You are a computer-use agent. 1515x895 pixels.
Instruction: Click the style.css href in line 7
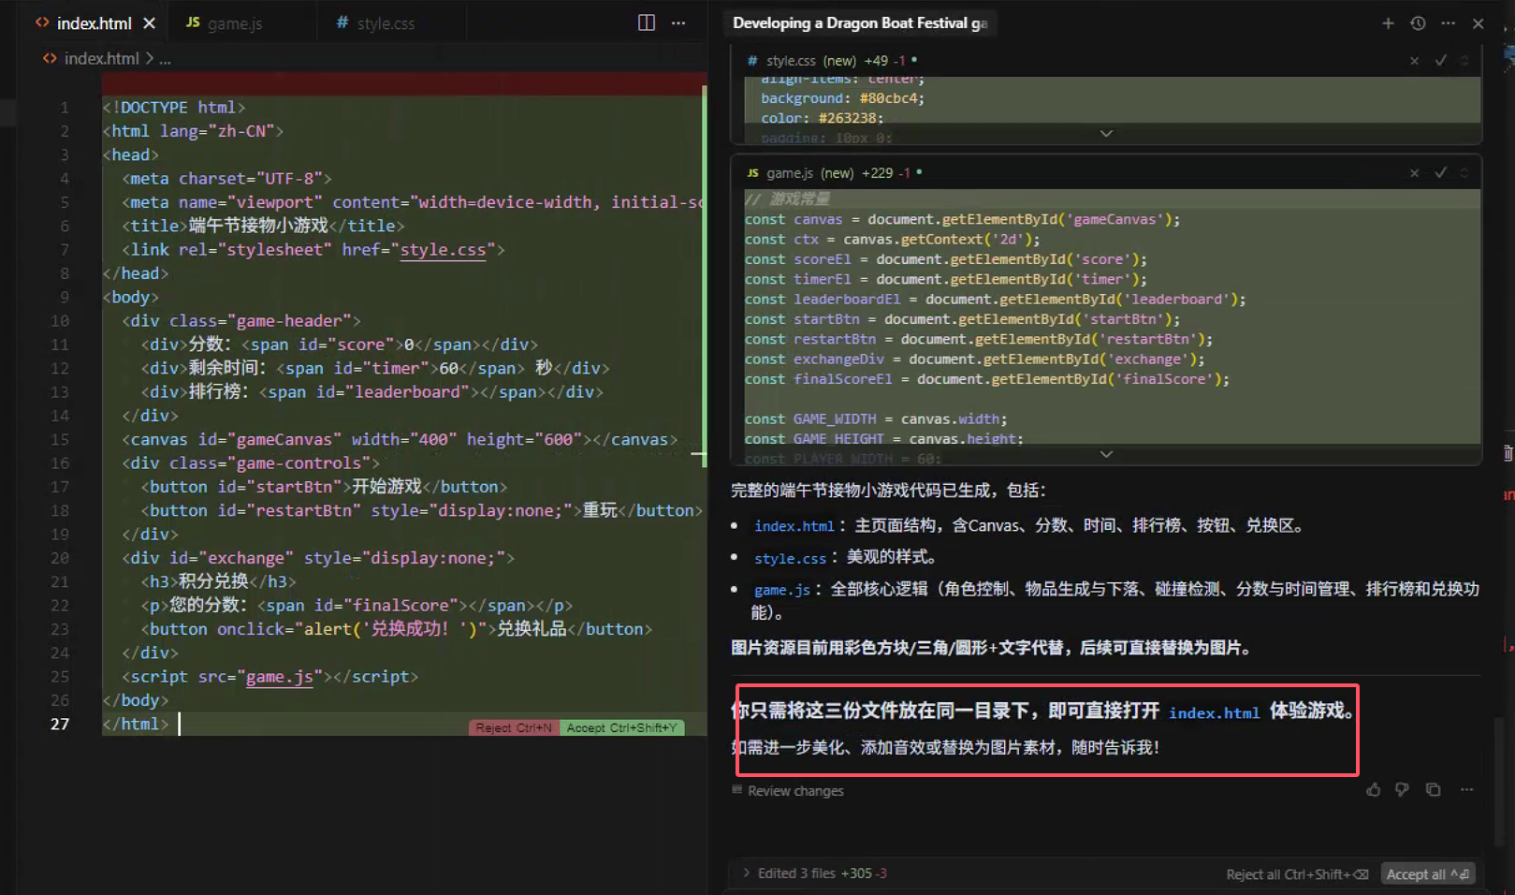444,250
